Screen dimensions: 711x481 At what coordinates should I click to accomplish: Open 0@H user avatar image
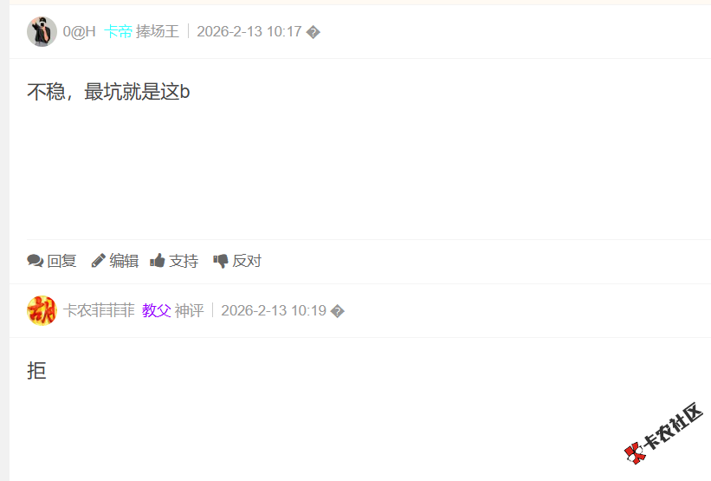pos(42,32)
